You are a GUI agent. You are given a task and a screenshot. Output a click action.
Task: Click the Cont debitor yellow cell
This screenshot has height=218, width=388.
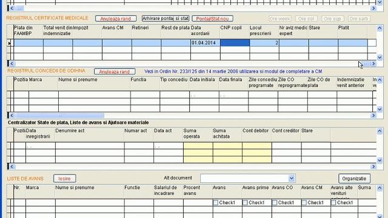pyautogui.click(x=257, y=146)
